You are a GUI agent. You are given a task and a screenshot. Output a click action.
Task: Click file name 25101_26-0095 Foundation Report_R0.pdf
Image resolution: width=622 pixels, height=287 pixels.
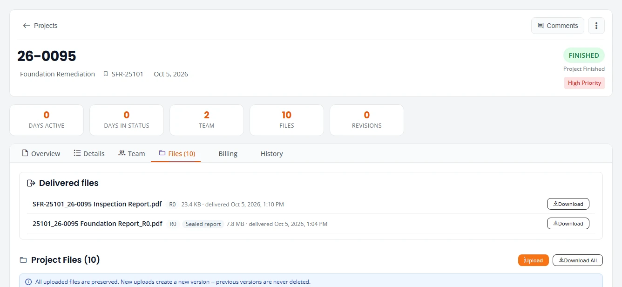(x=97, y=224)
